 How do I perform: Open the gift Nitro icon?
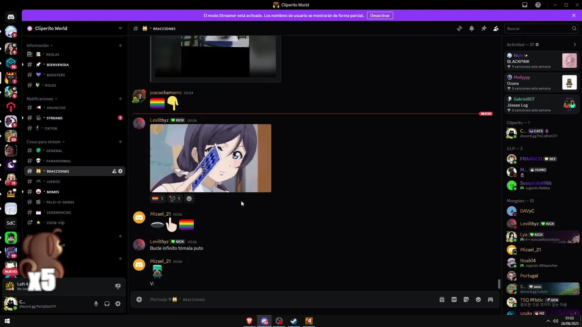442,299
